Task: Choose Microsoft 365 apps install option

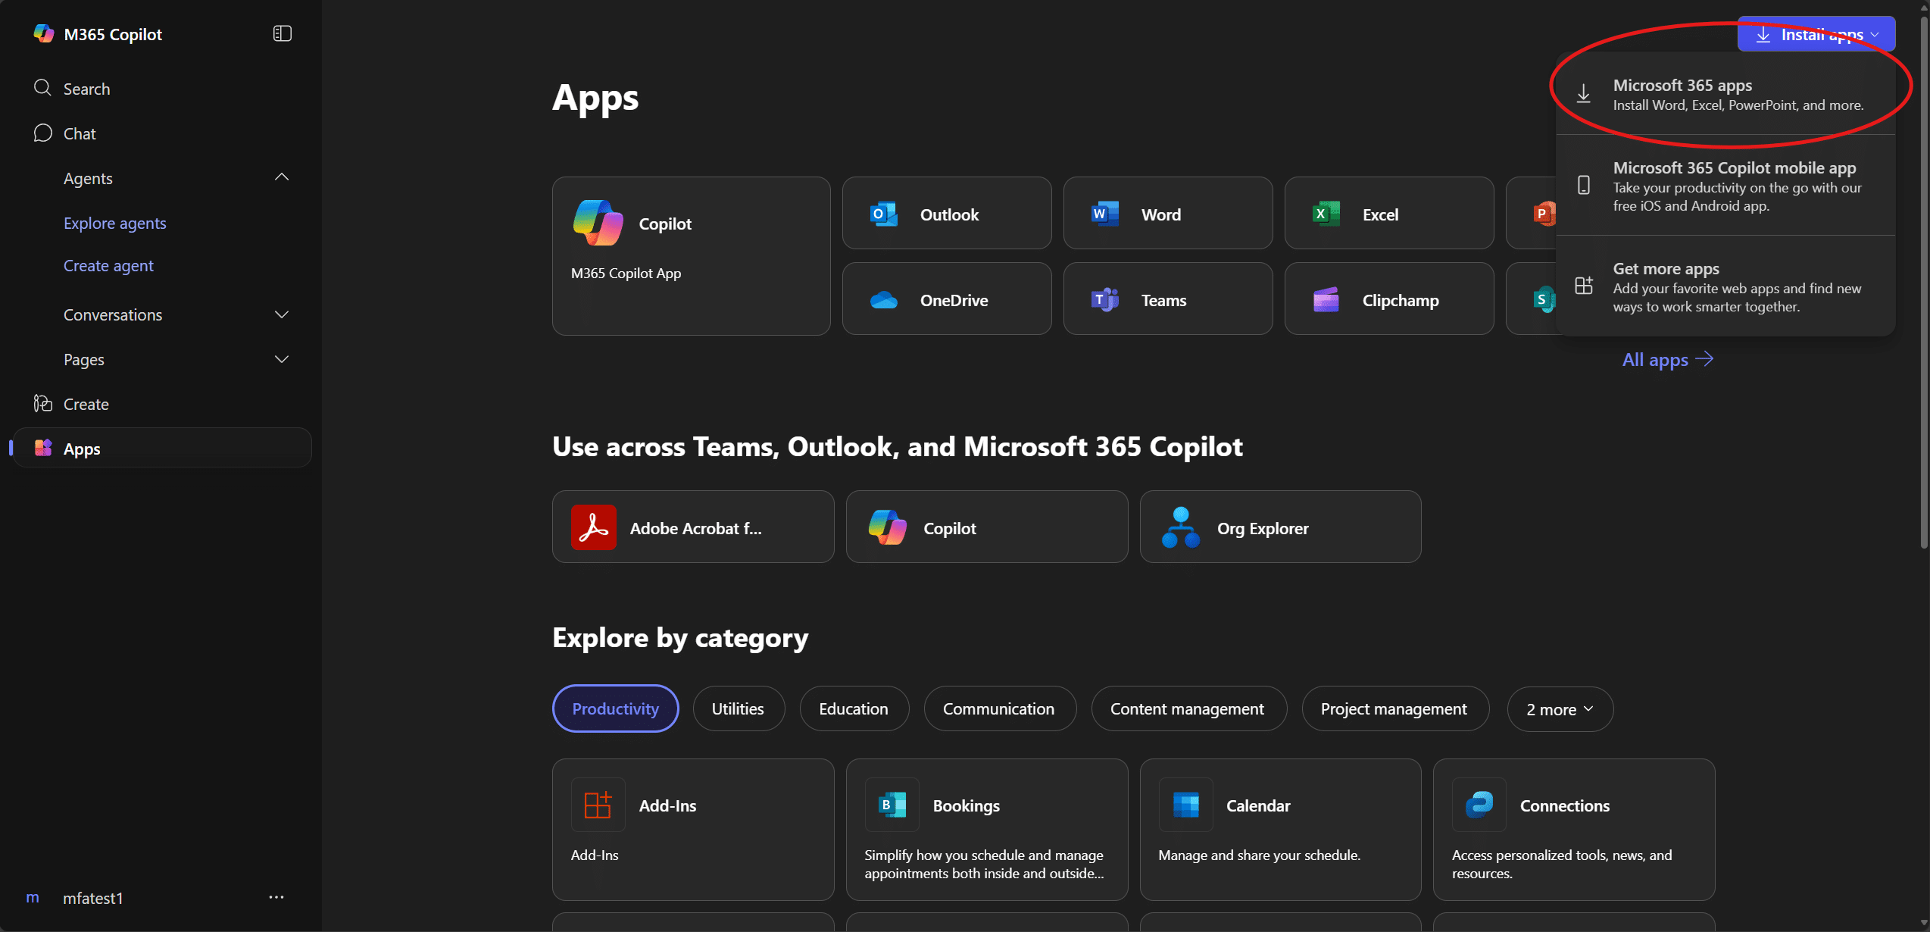Action: [1725, 94]
